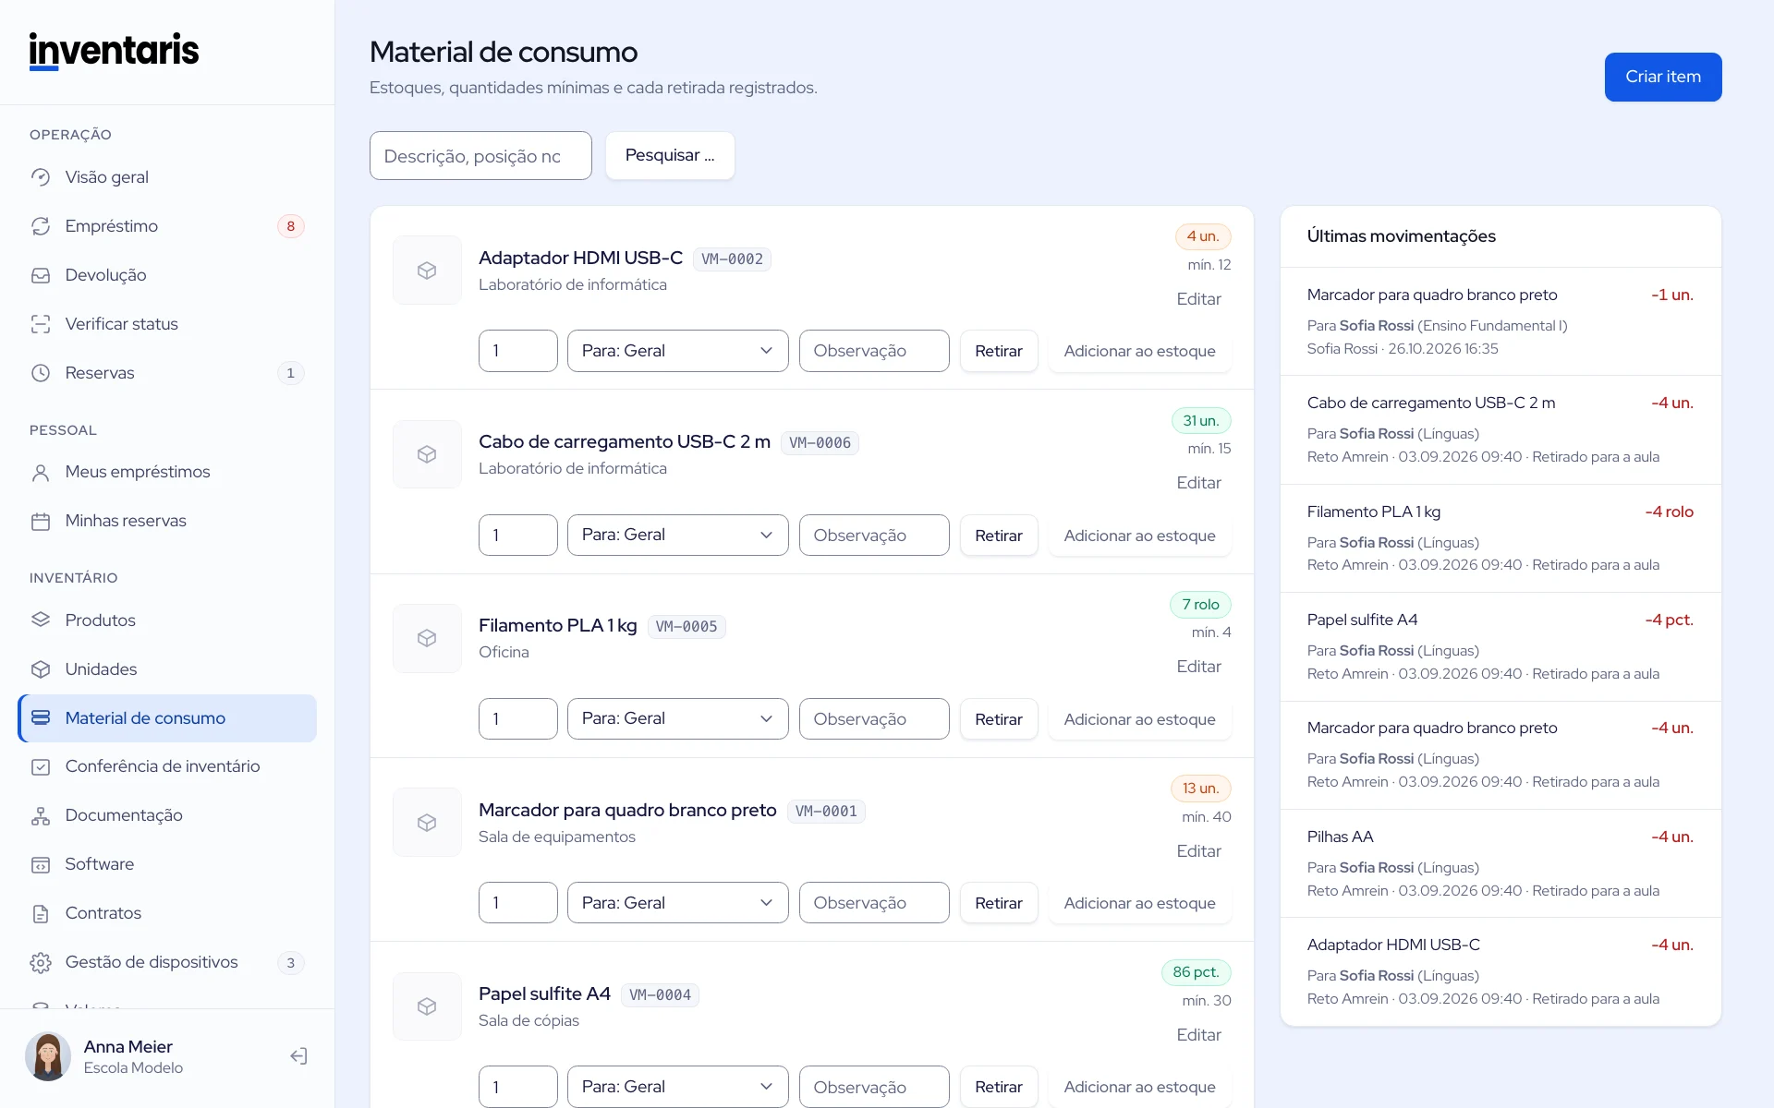Viewport: 1774px width, 1108px height.
Task: Click the Adaptador HDMI USB-C box thumbnail
Action: (427, 271)
